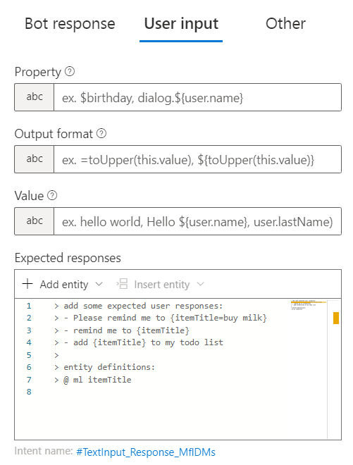
Task: Click the Insert entity icon
Action: [122, 284]
